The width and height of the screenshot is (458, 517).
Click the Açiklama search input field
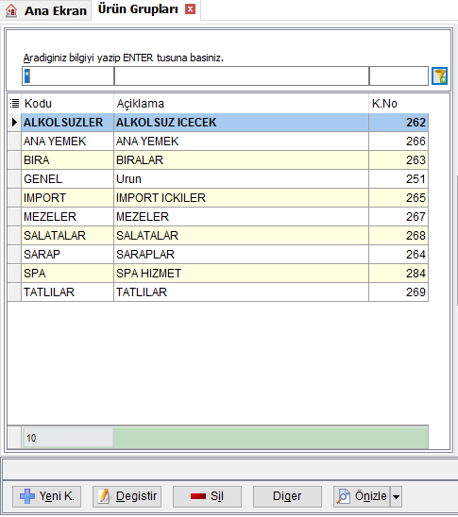point(242,76)
